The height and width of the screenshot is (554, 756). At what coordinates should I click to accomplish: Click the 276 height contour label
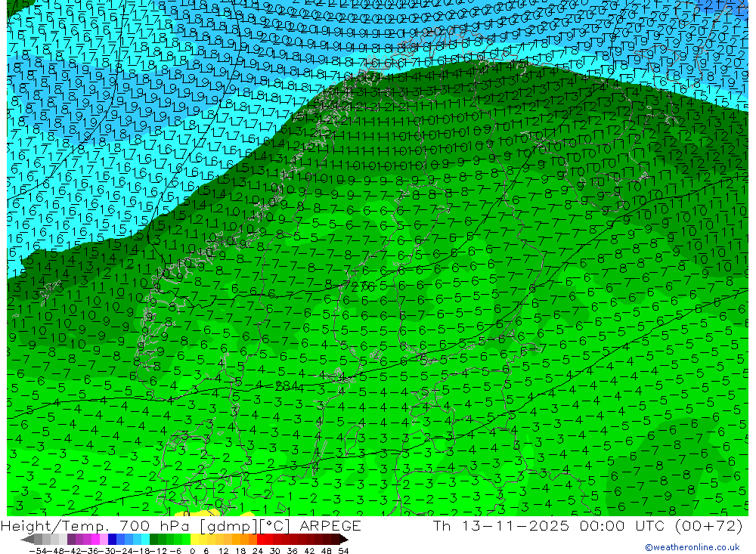pos(362,287)
